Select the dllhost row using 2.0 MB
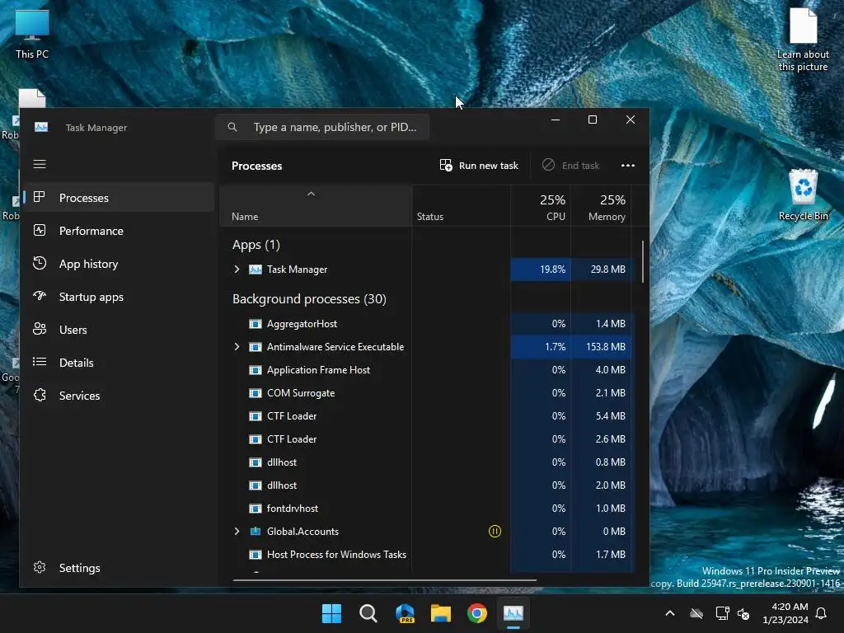 tap(429, 485)
